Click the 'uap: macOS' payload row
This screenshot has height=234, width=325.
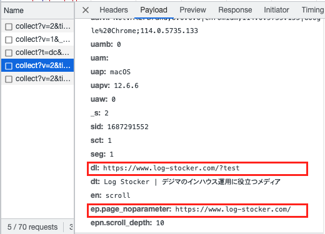coord(111,72)
